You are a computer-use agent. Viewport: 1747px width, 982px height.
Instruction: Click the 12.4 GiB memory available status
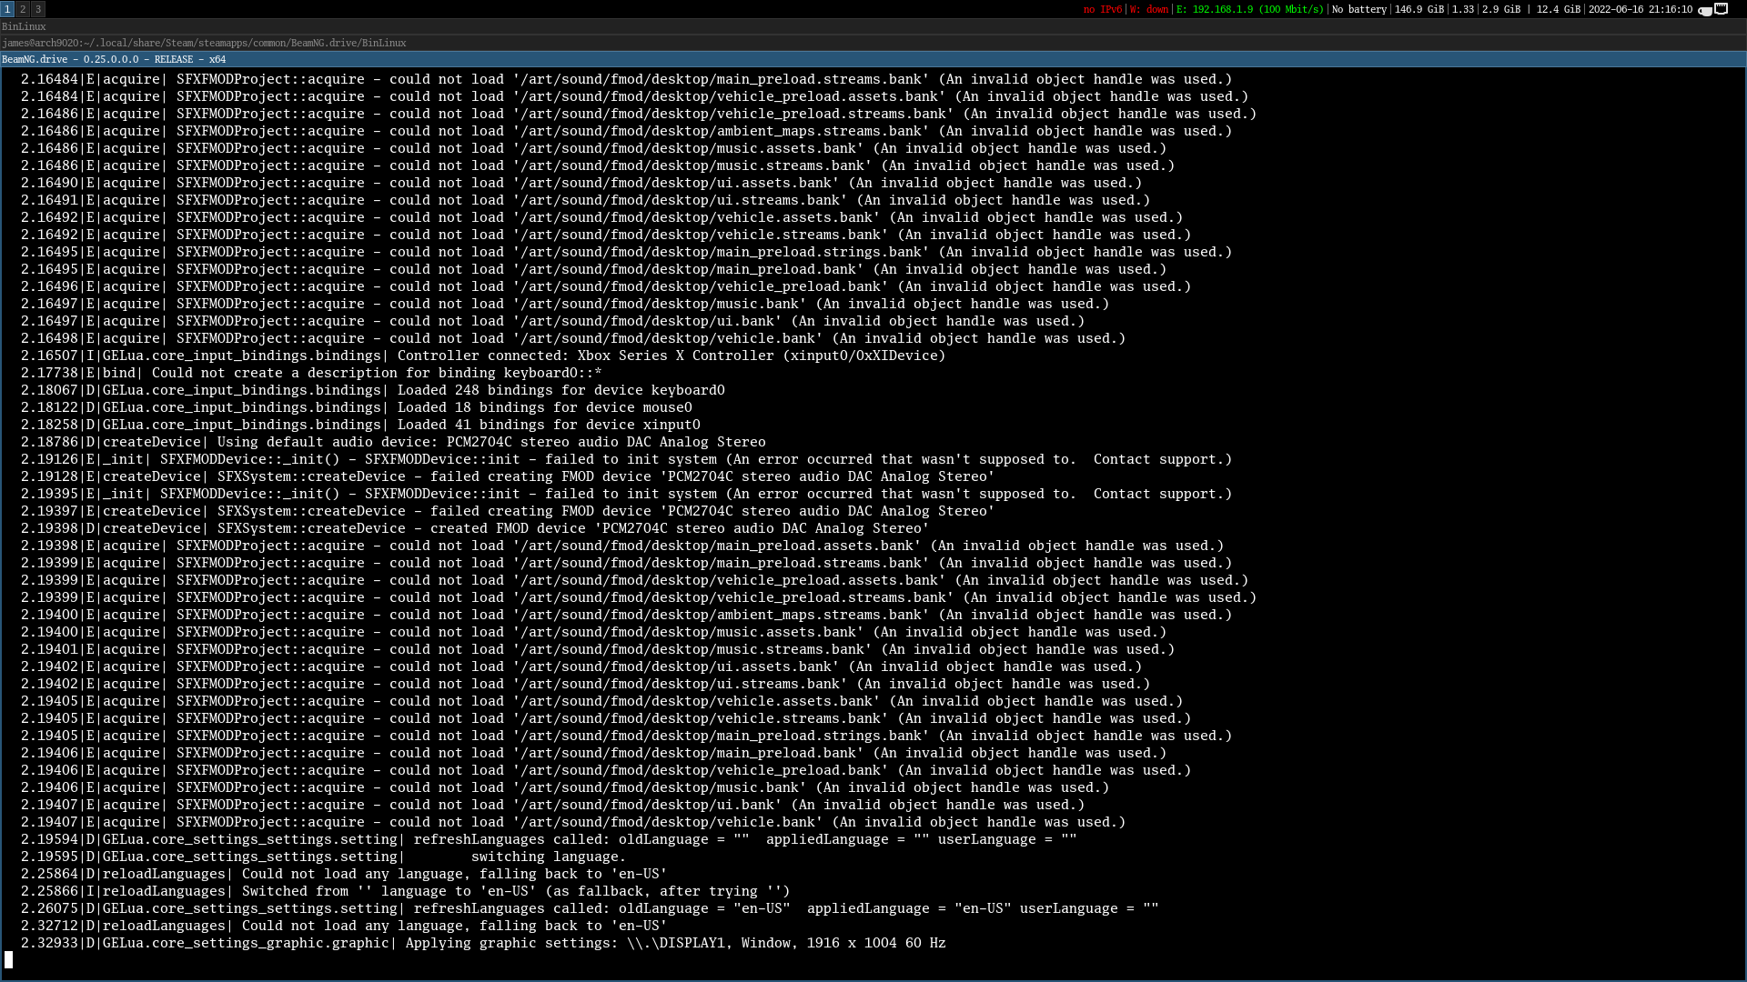[1558, 9]
